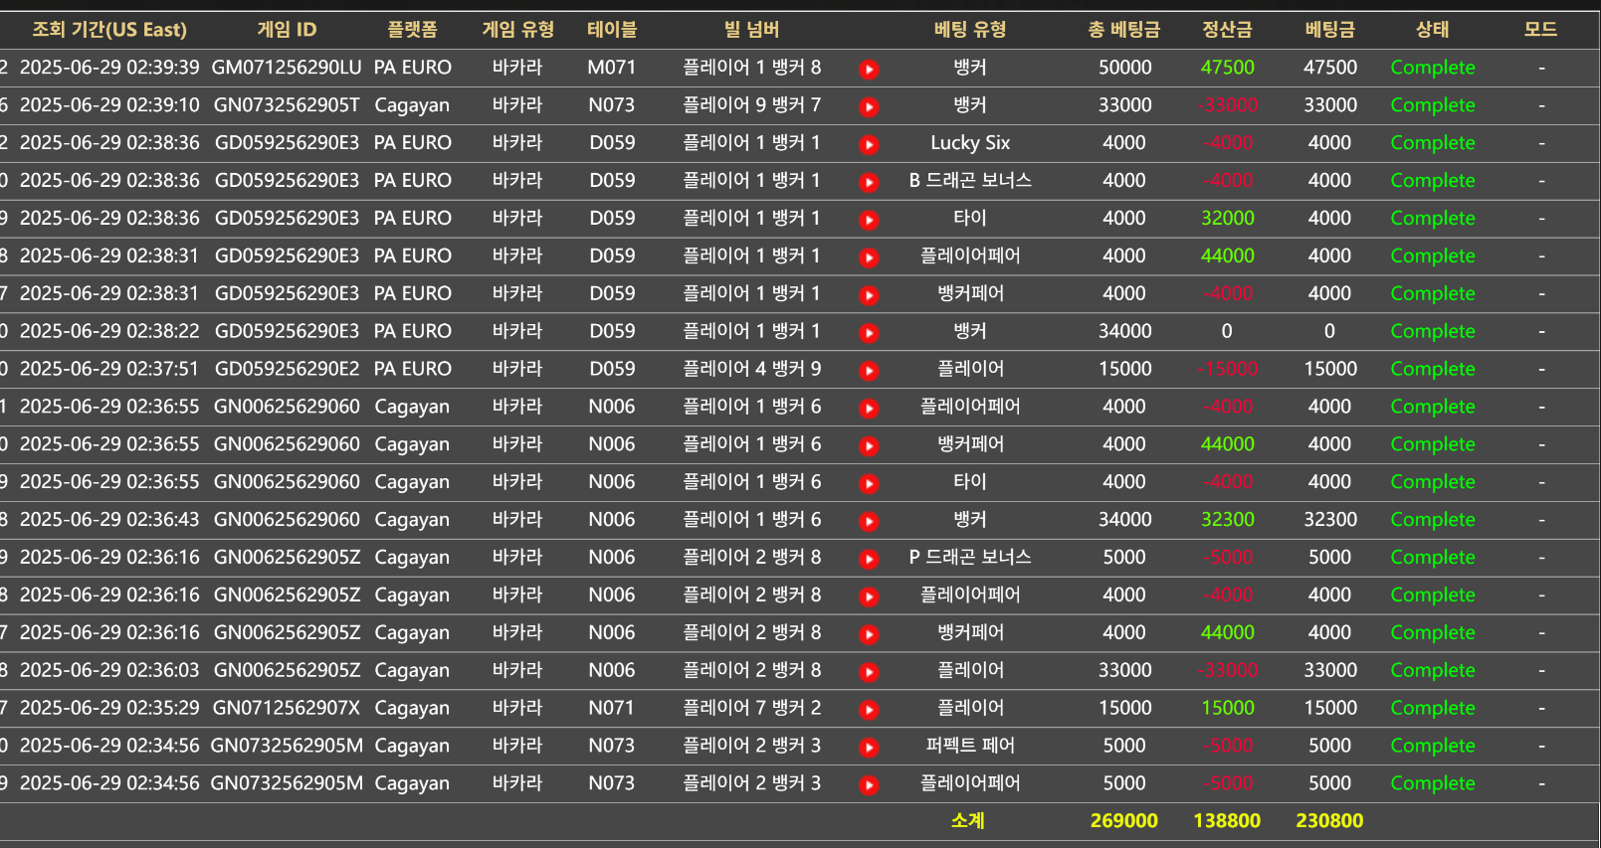Click subtotal bet amount 230800
This screenshot has width=1601, height=848.
[1329, 821]
